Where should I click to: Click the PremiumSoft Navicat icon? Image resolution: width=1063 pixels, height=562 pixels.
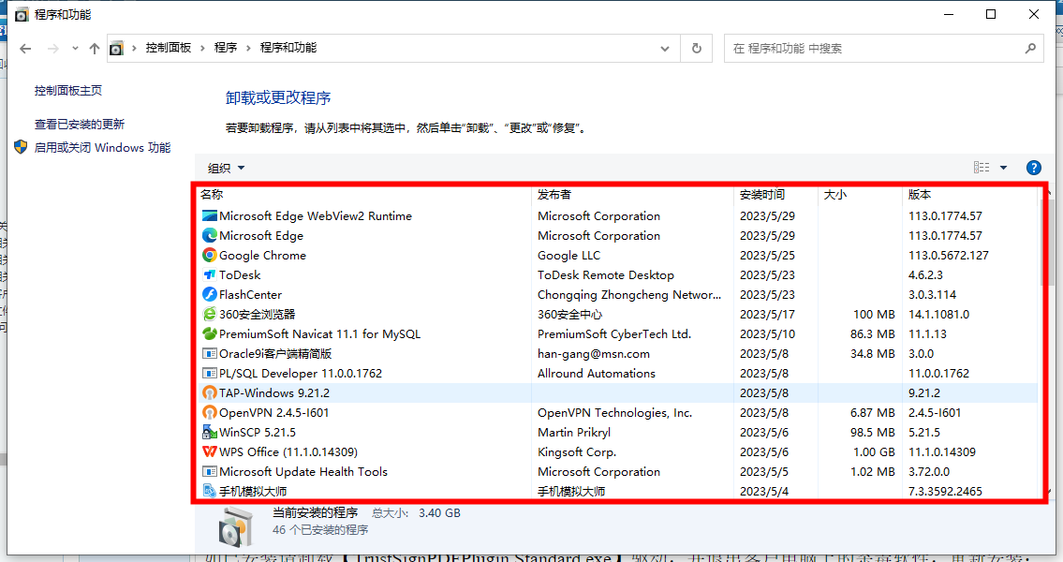(x=210, y=334)
